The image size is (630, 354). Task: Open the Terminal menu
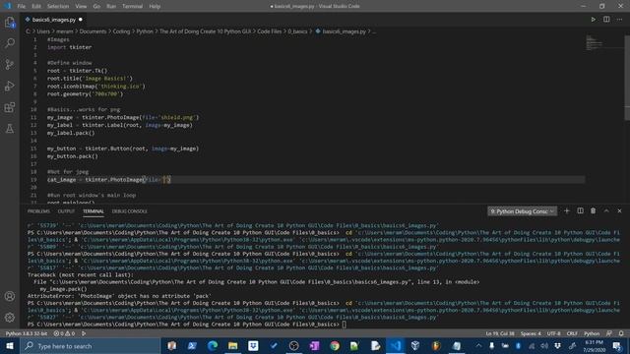pos(132,6)
